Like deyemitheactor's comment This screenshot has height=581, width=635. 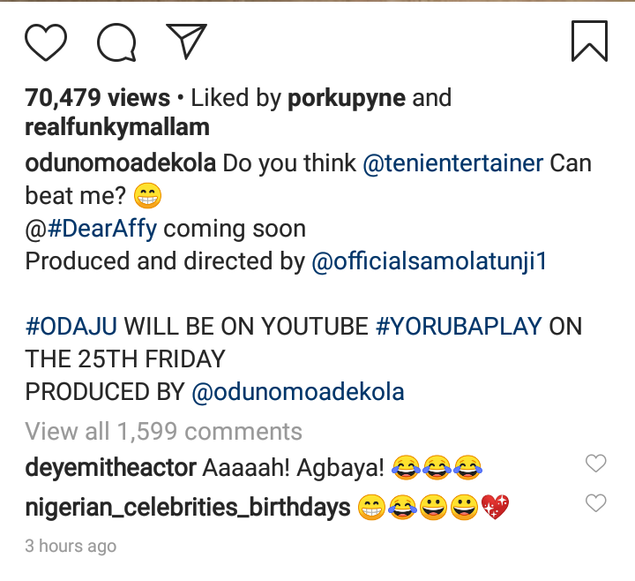click(596, 463)
